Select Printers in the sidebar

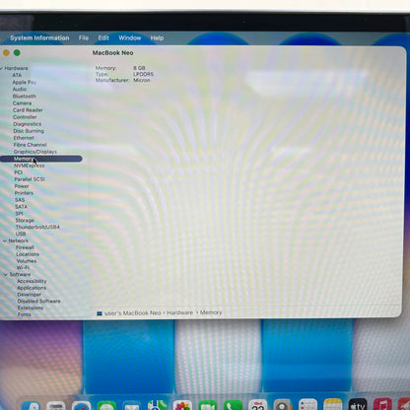[x=24, y=193]
